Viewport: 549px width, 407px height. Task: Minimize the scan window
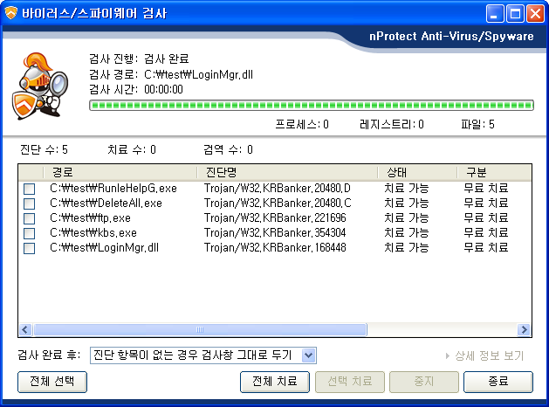495,14
